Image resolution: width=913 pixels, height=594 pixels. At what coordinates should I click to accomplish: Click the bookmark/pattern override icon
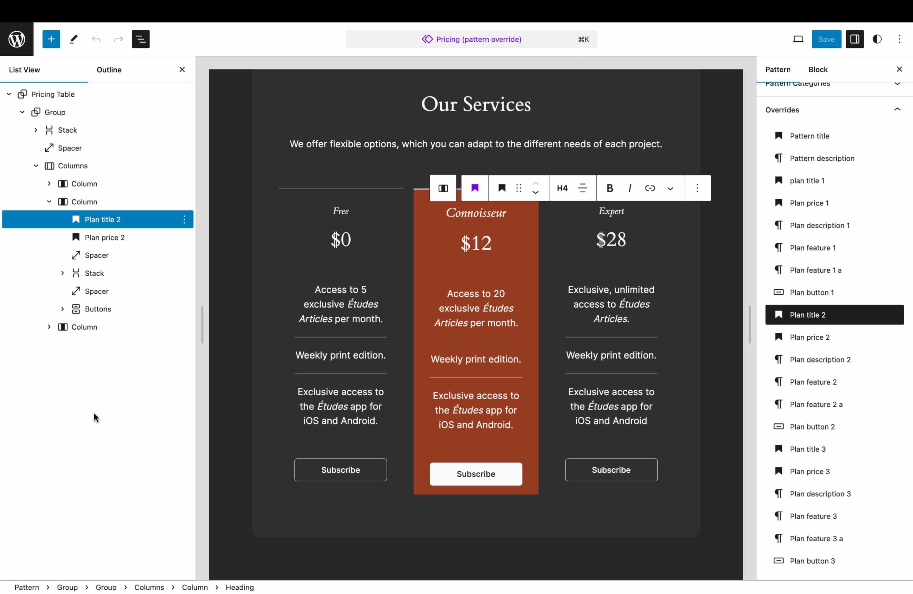(475, 188)
